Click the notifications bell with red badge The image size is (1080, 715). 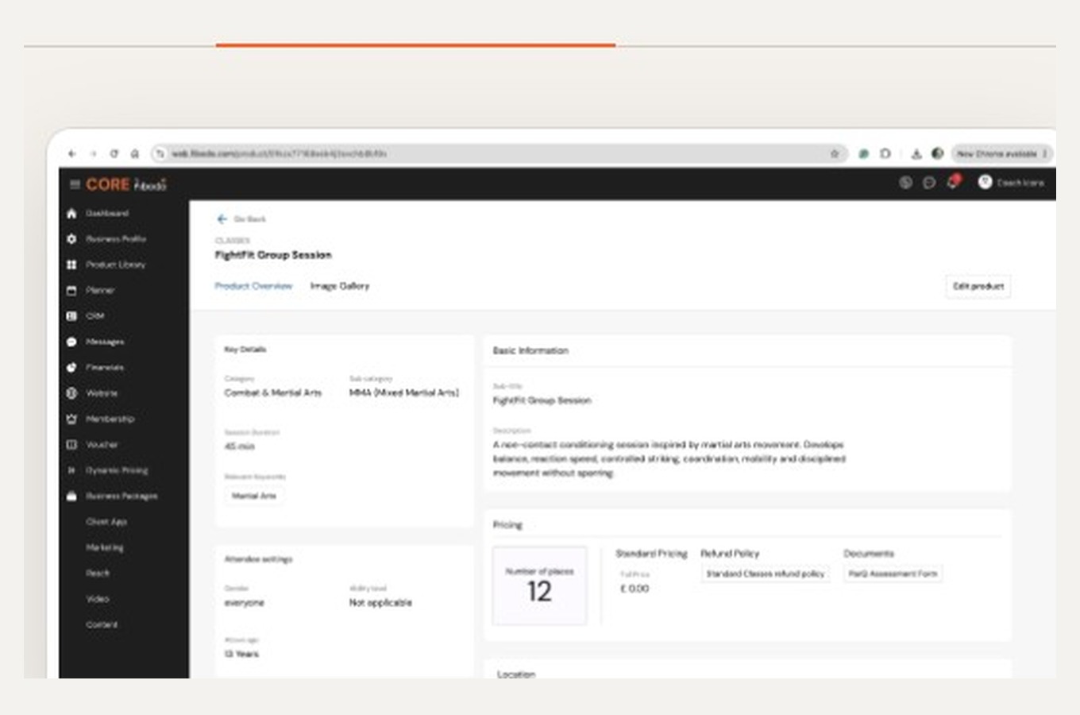tap(953, 182)
